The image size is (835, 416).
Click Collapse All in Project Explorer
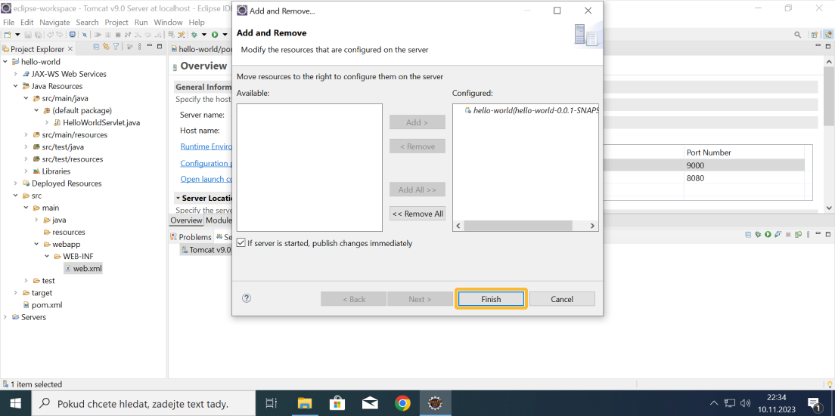[96, 47]
